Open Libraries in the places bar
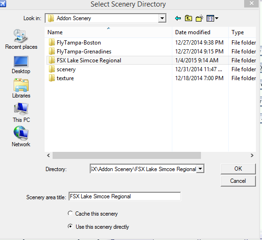Viewport: 262px width, 240px height. [21, 89]
